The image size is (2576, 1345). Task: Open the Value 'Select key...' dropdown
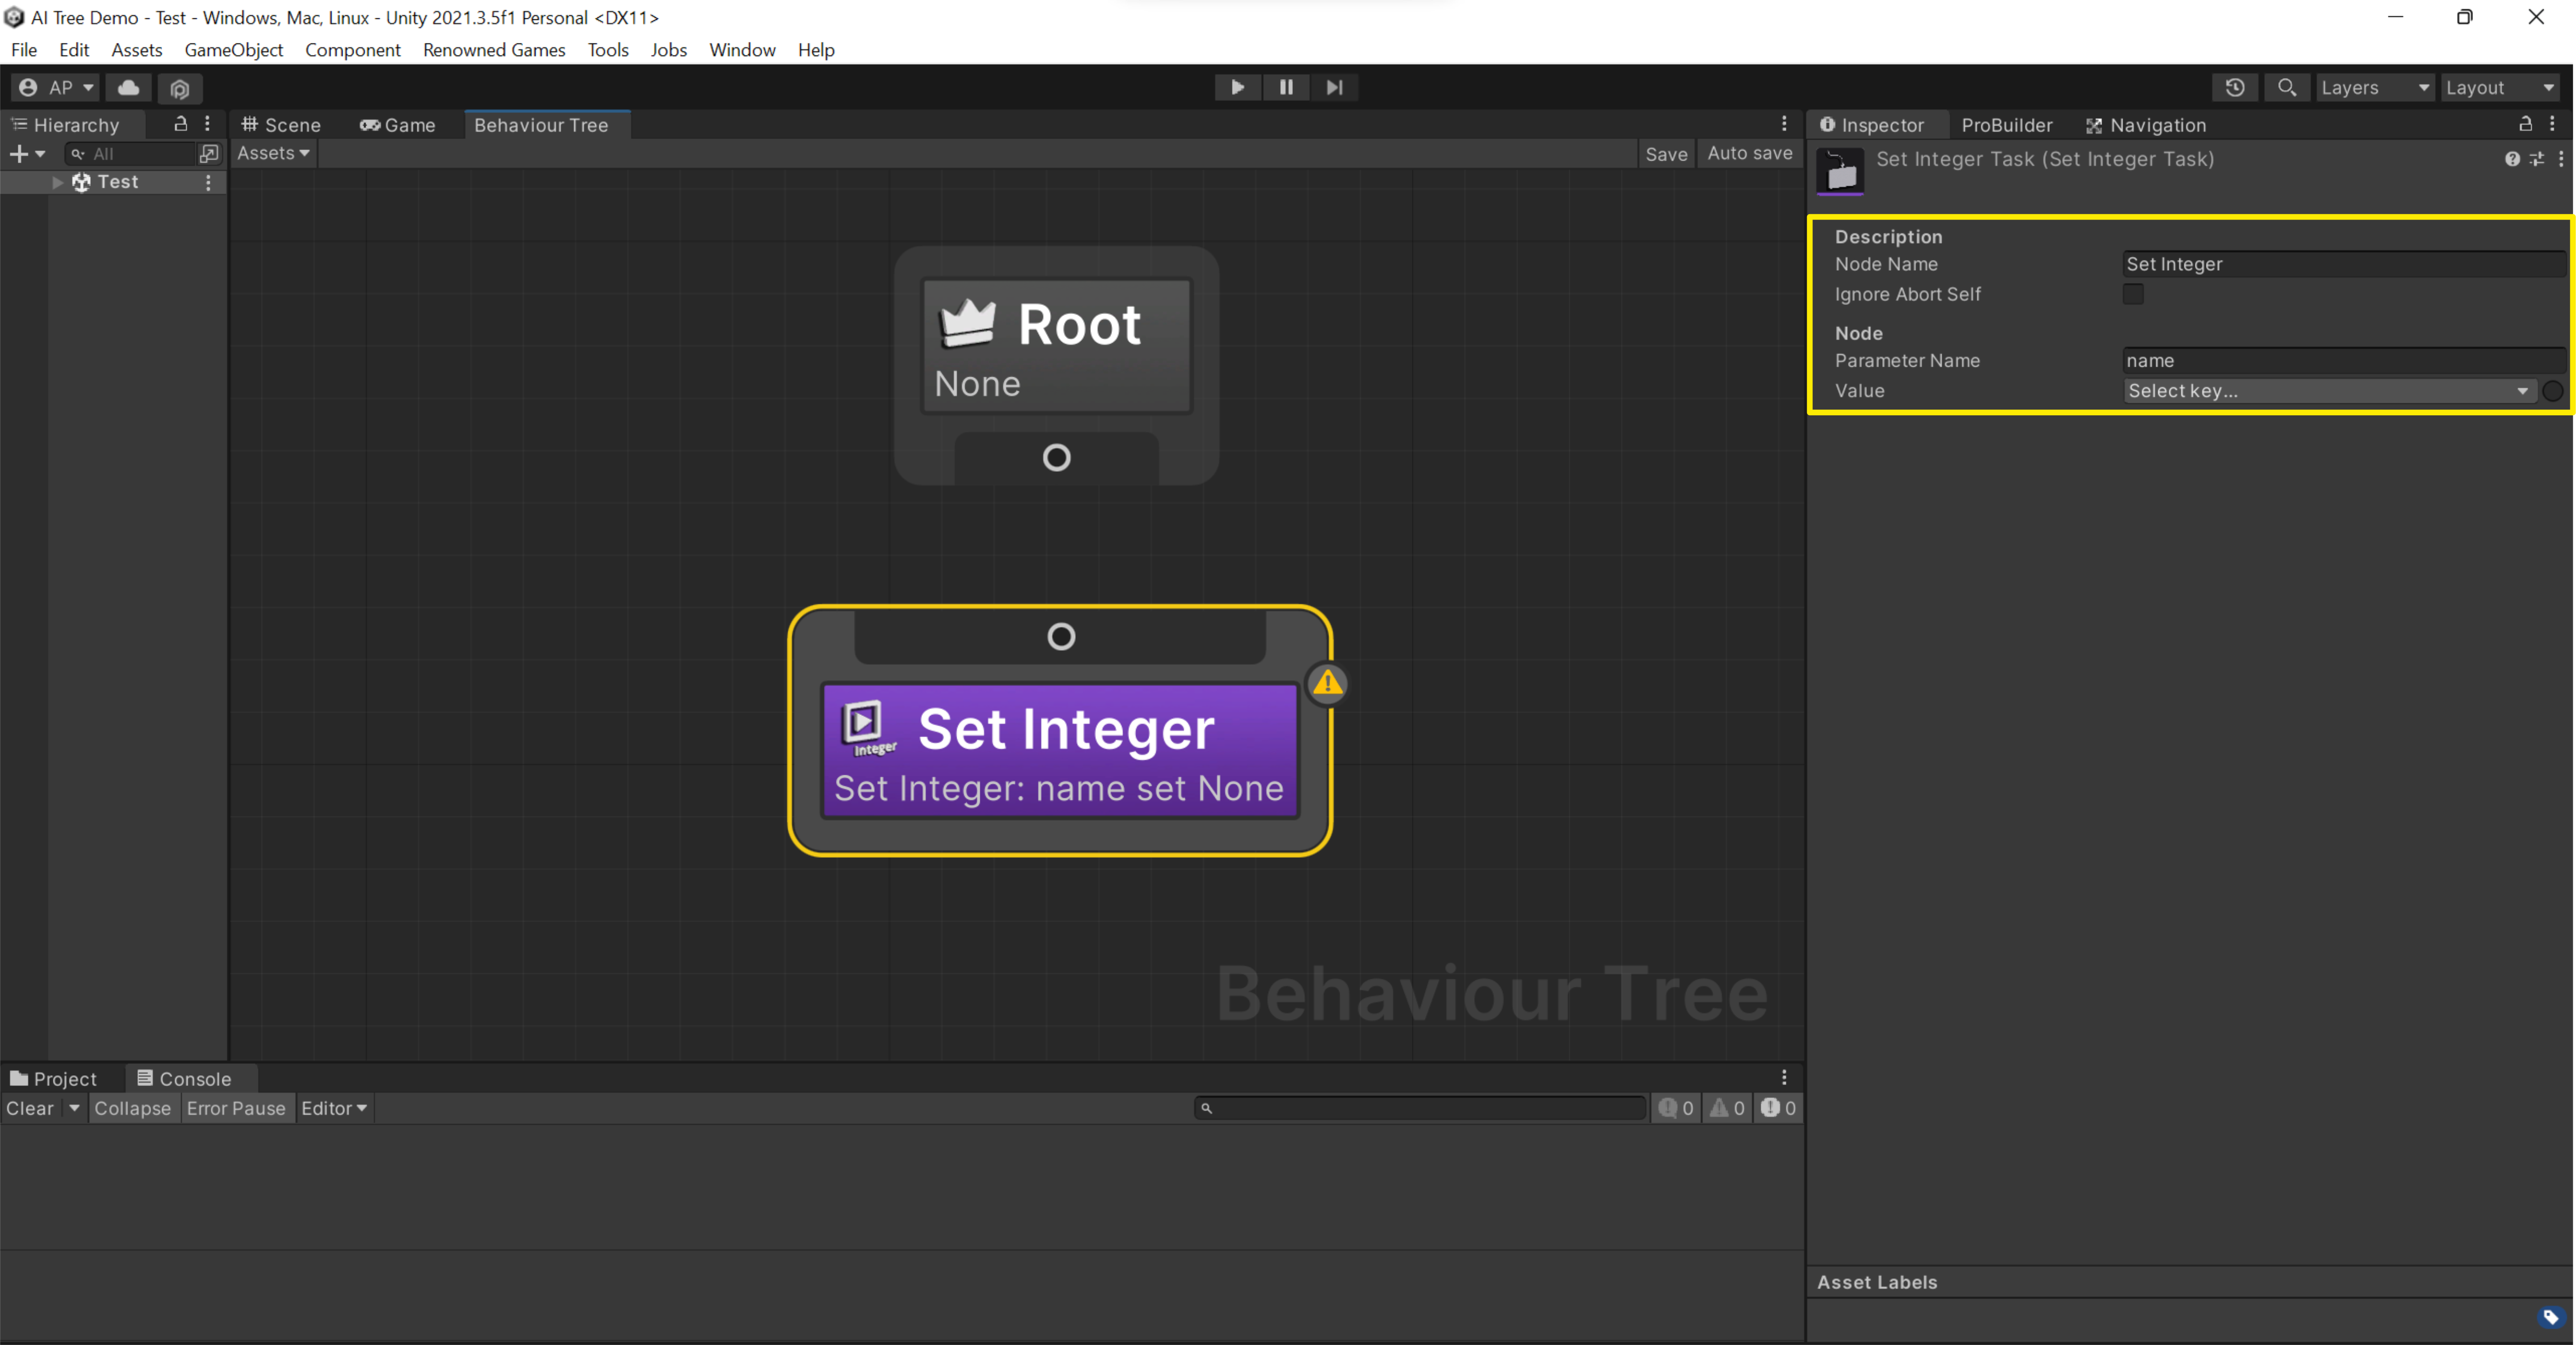coord(2327,391)
